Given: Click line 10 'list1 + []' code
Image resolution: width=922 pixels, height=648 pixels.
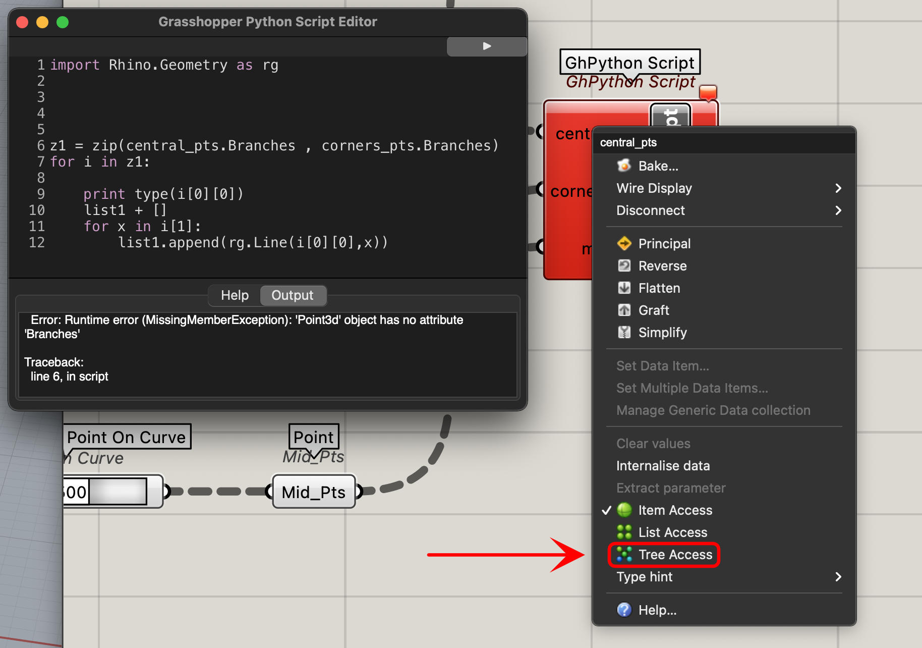Looking at the screenshot, I should (x=125, y=210).
